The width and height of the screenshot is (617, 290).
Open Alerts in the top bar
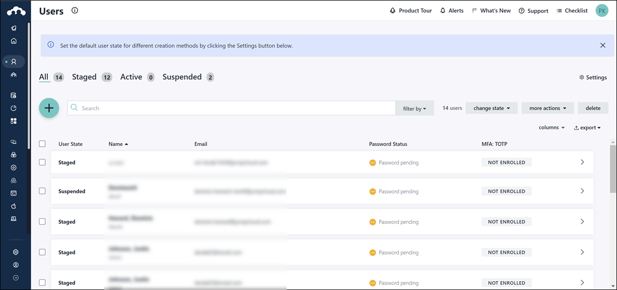452,10
